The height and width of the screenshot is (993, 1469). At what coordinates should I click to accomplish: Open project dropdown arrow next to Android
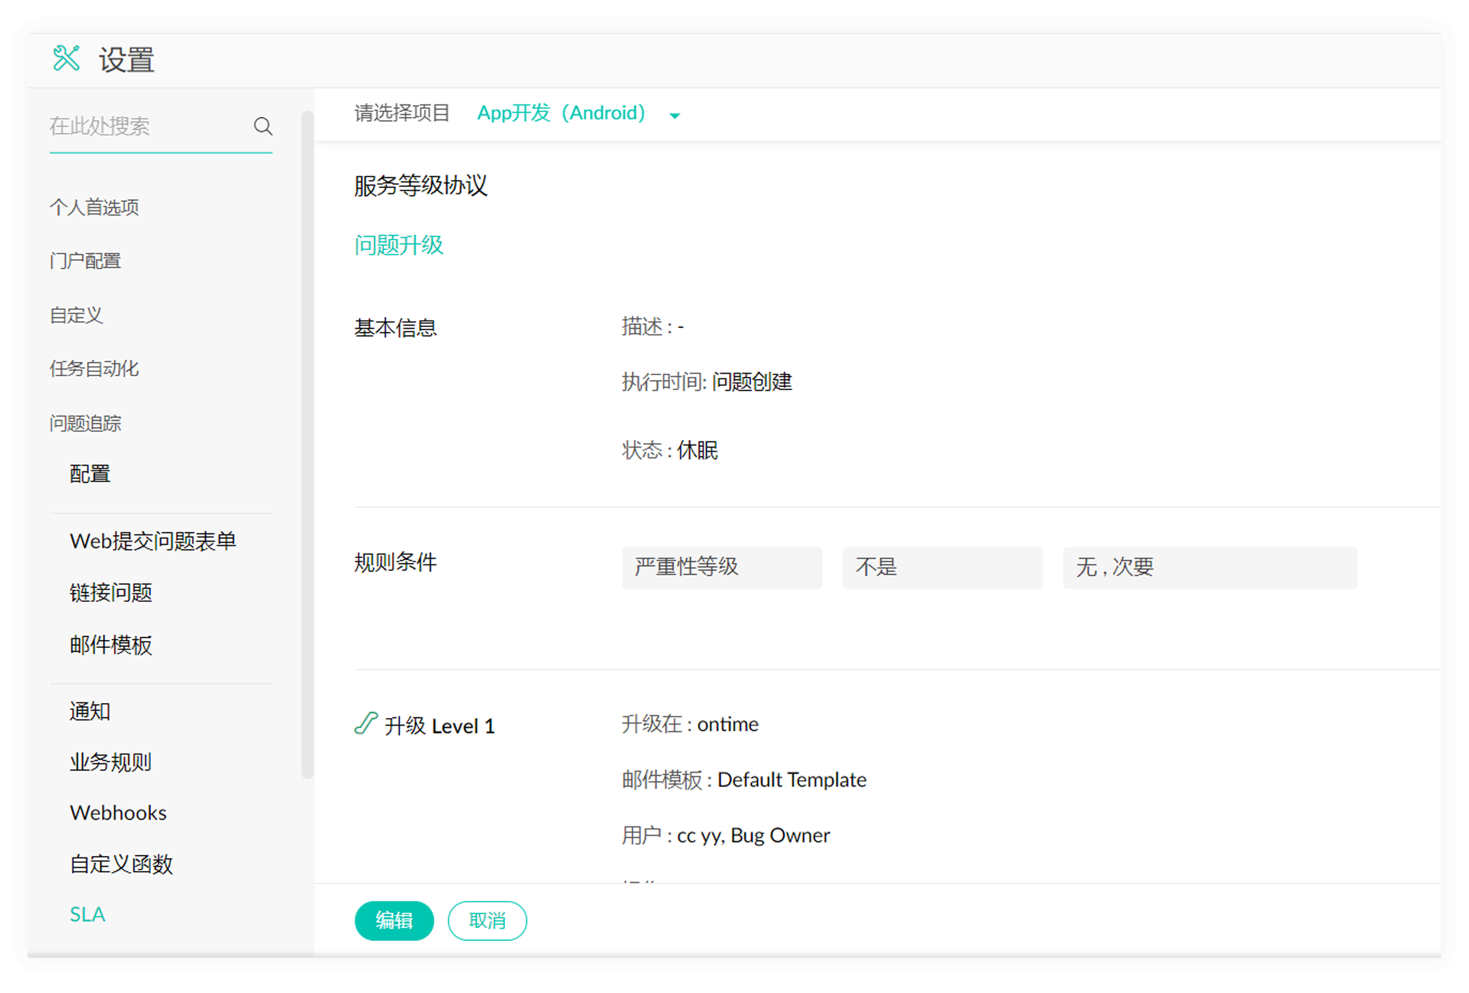tap(674, 115)
